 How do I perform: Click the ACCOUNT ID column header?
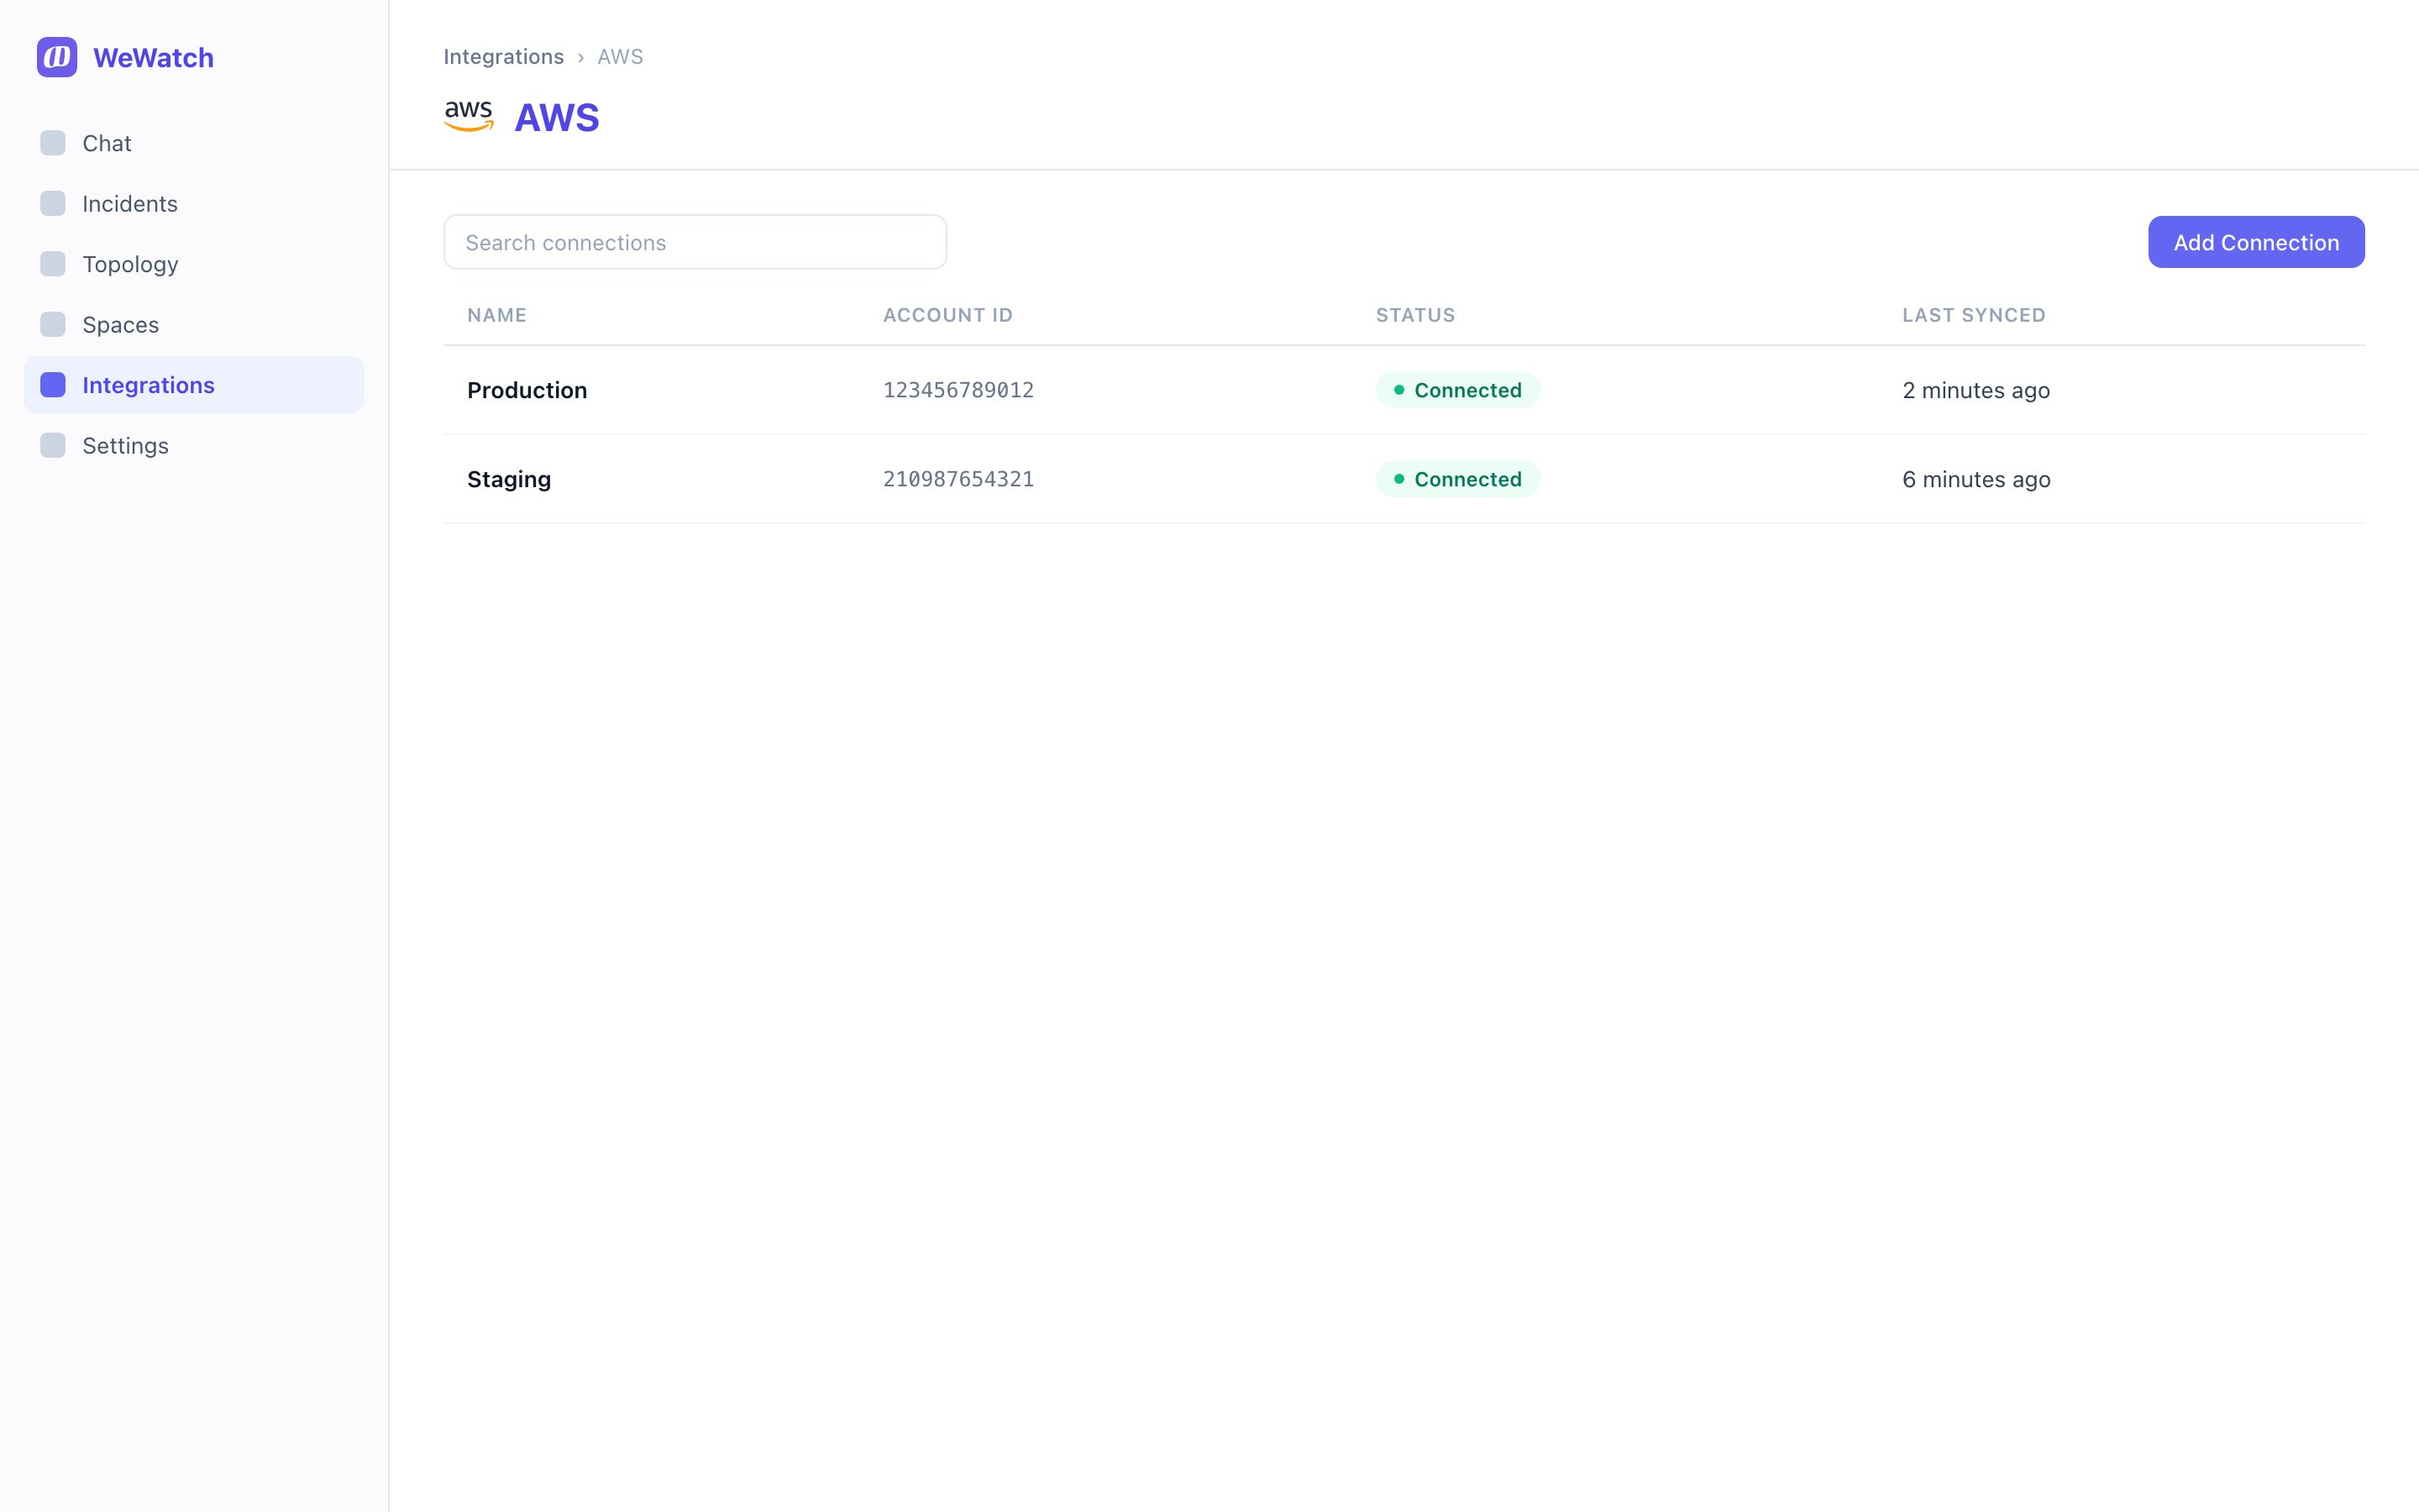click(947, 315)
